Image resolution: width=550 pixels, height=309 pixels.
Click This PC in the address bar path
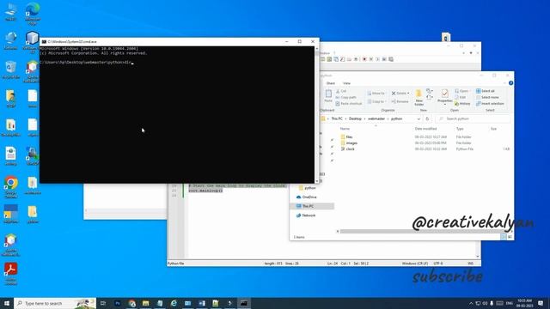point(337,119)
